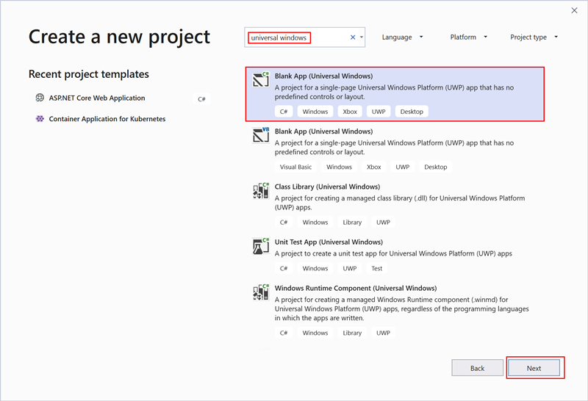This screenshot has width=588, height=401.
Task: Choose Class Library (Universal Windows) template
Action: click(x=327, y=187)
